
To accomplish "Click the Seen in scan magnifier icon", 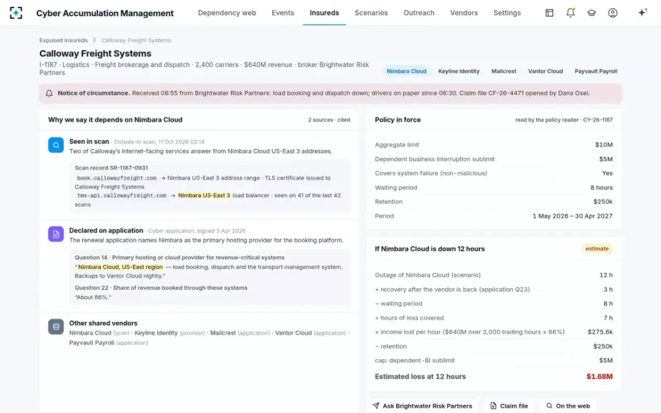I will 56,145.
